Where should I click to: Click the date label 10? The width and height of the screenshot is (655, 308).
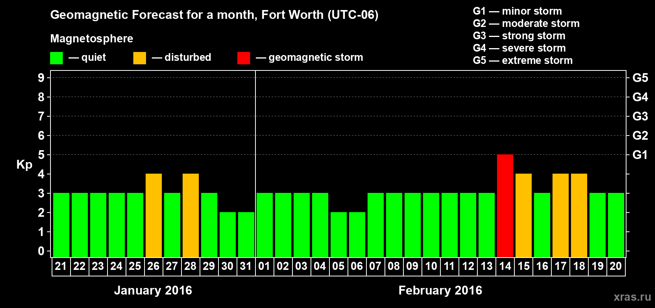click(431, 266)
